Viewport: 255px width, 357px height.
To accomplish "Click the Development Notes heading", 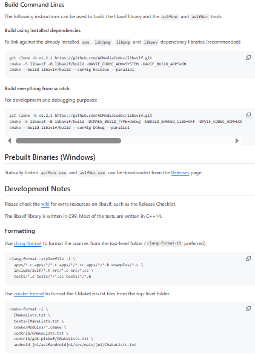I will [38, 189].
